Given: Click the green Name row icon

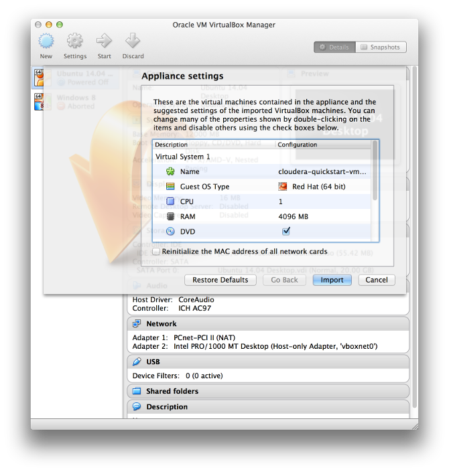Looking at the screenshot, I should point(170,171).
